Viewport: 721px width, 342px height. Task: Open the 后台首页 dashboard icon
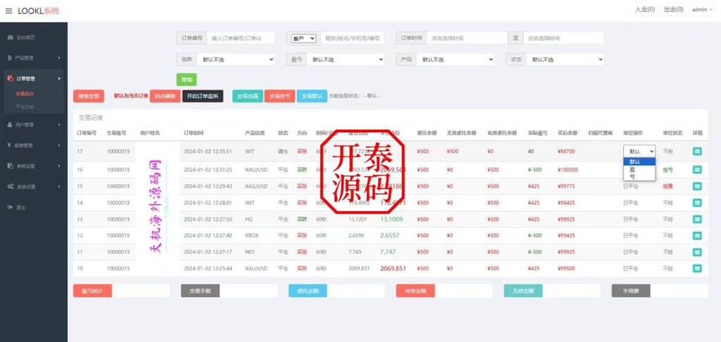click(10, 37)
